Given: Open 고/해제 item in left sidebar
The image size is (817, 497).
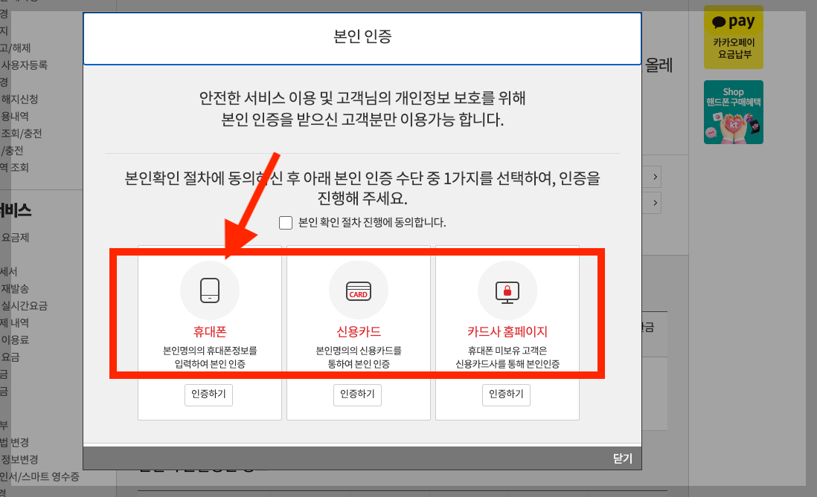Looking at the screenshot, I should (x=16, y=48).
